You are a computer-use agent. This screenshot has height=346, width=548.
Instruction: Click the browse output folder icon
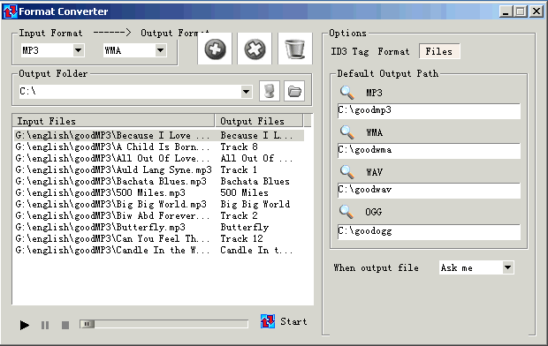click(x=294, y=92)
